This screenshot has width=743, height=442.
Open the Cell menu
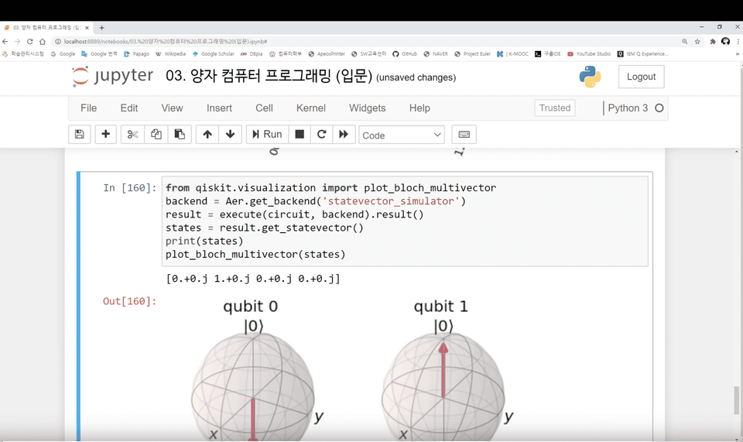tap(264, 108)
